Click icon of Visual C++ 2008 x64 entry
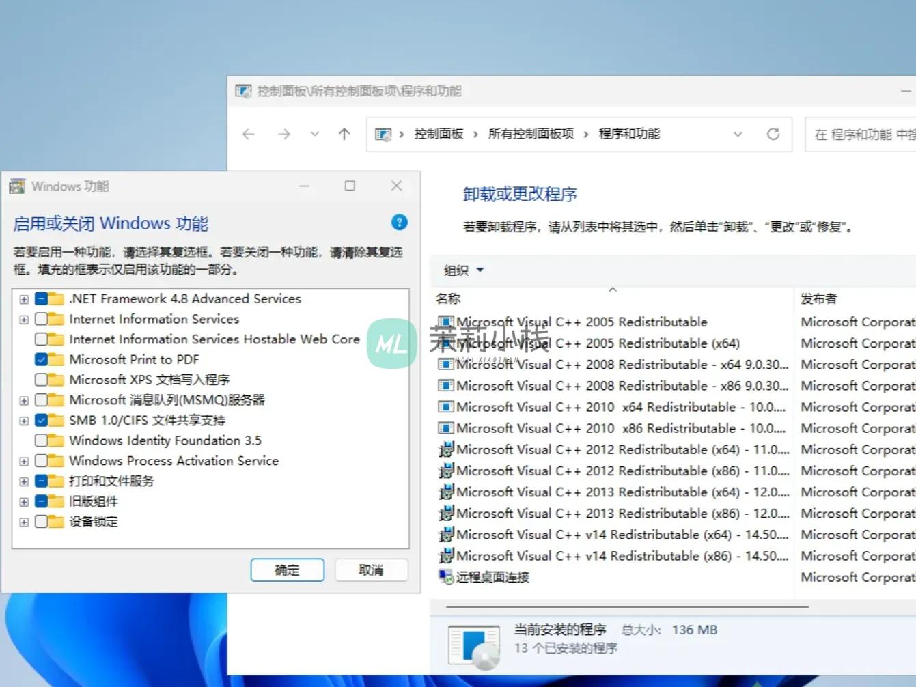The width and height of the screenshot is (916, 687). pos(446,364)
